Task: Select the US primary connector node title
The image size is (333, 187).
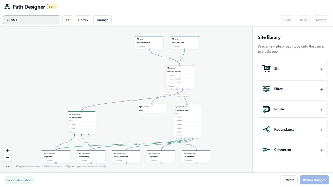Action: (153, 157)
